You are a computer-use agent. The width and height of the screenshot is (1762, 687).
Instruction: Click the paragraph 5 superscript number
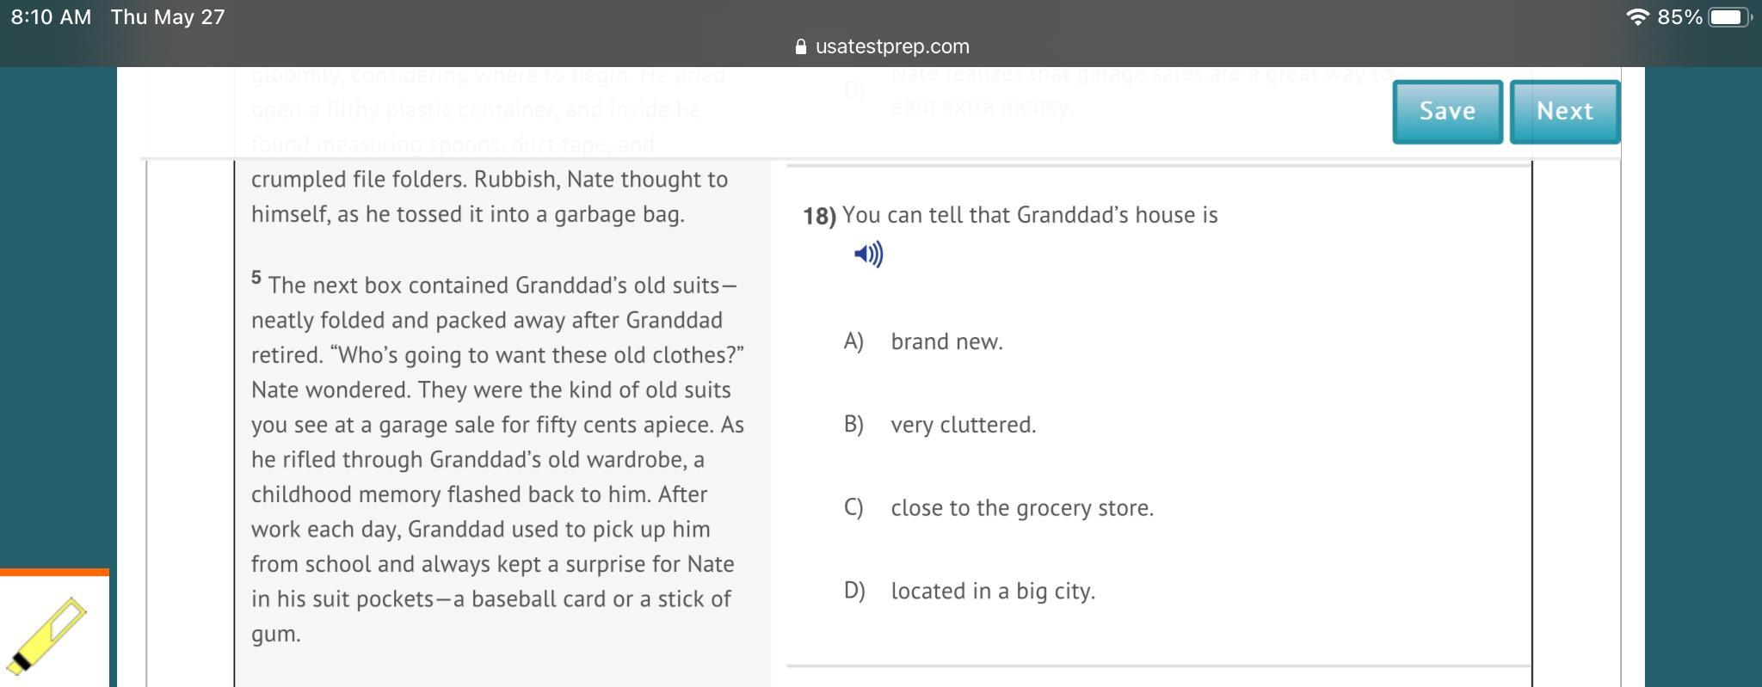(256, 278)
